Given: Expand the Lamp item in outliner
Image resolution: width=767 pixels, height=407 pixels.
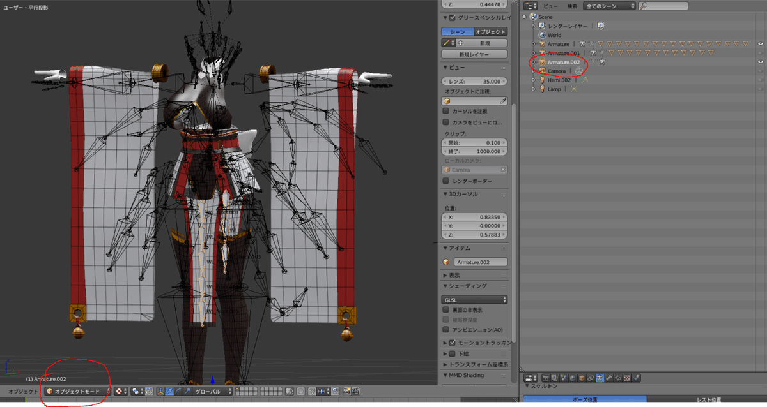Looking at the screenshot, I should tap(534, 89).
